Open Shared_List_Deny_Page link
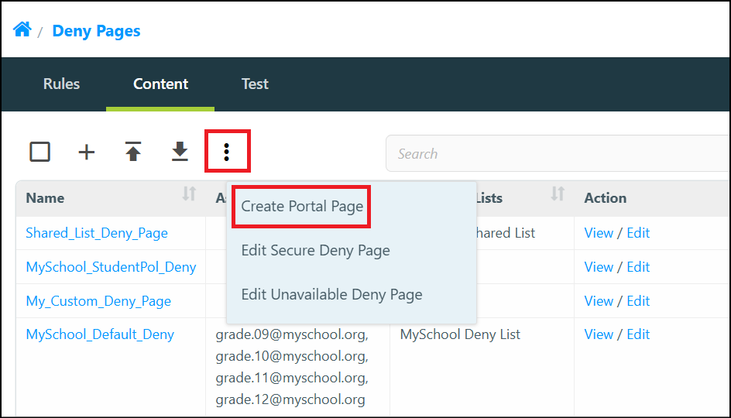Viewport: 731px width, 418px height. [x=97, y=233]
